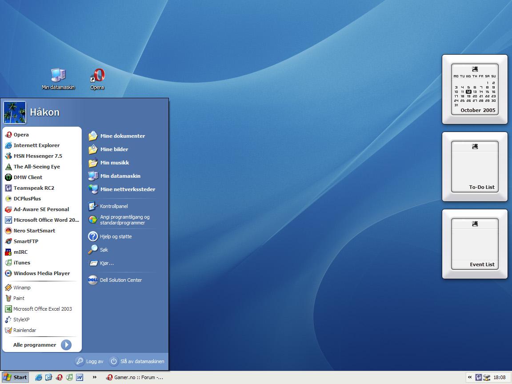Expand hidden system tray icons
The width and height of the screenshot is (512, 384).
point(469,377)
